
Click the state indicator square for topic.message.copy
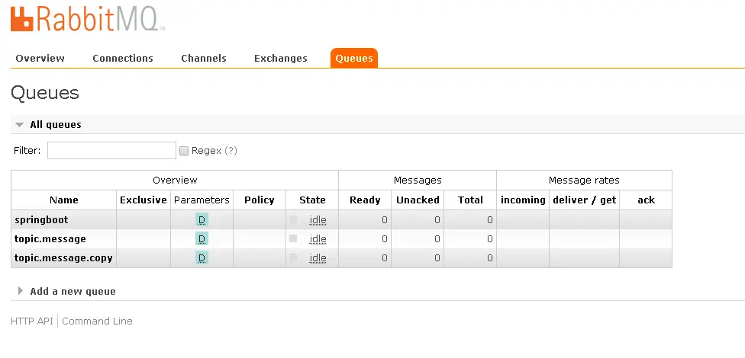click(x=293, y=258)
